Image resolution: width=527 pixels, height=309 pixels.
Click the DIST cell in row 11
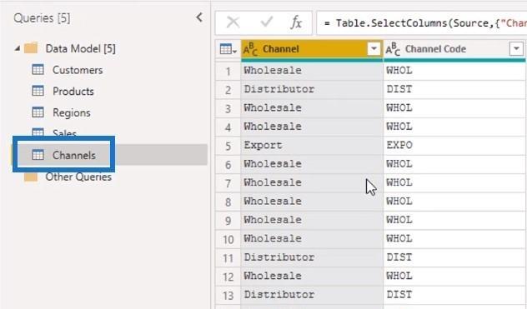tap(454, 257)
